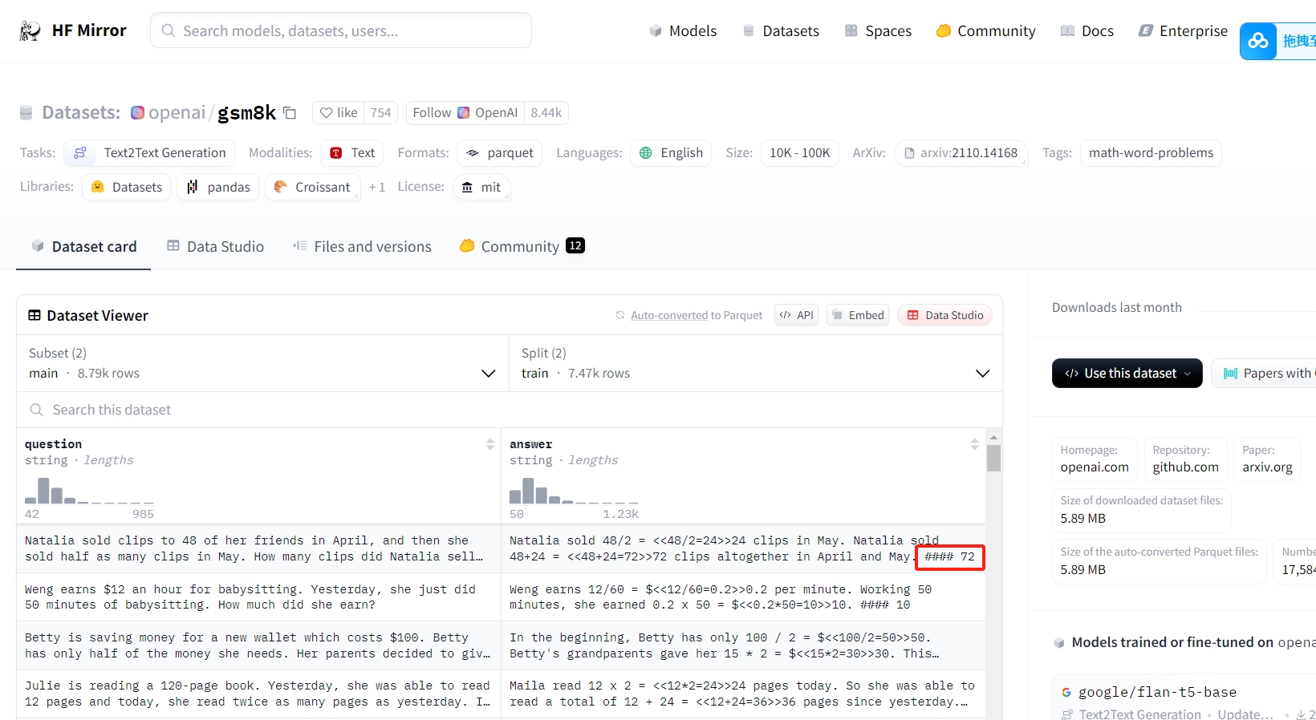
Task: Select the Natalia sold clips question cell
Action: click(x=258, y=548)
